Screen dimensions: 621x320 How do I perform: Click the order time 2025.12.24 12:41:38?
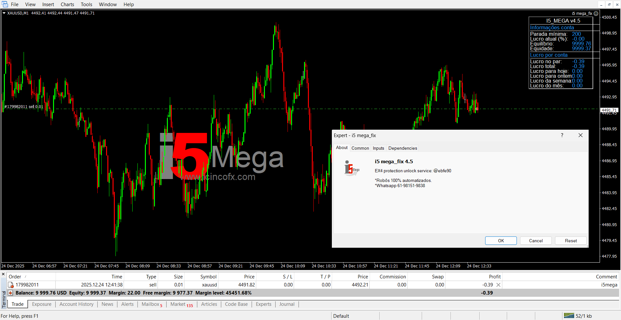click(102, 285)
